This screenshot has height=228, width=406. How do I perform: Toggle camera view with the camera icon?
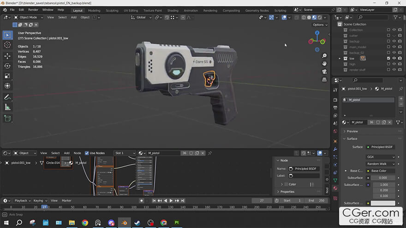click(325, 71)
